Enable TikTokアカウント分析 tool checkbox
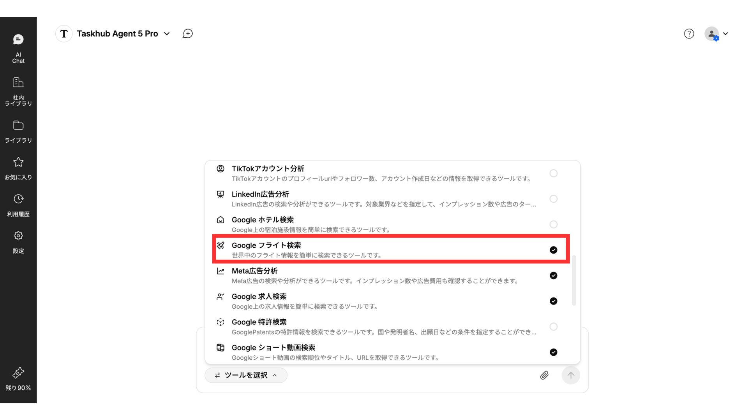Image resolution: width=748 pixels, height=420 pixels. click(x=553, y=173)
